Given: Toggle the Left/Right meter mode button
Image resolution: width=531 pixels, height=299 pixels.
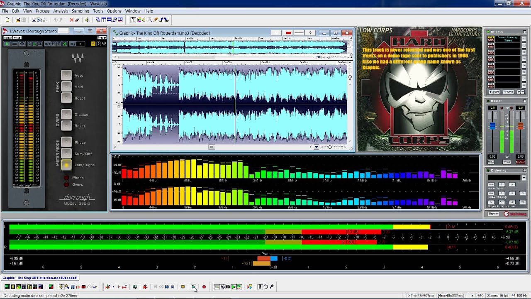Looking at the screenshot, I should [66, 165].
